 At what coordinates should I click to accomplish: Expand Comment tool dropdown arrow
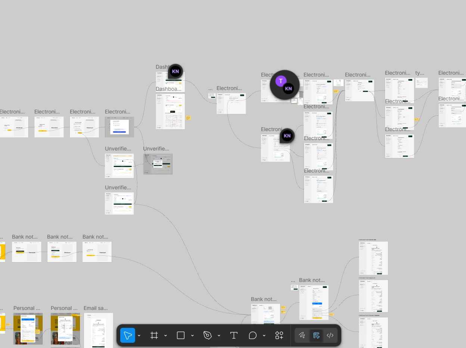(264, 336)
